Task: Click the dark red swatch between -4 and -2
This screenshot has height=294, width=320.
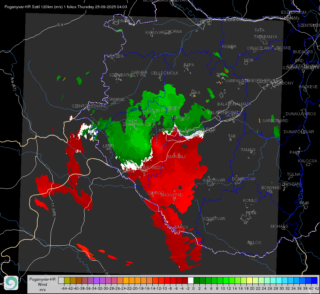Action: pyautogui.click(x=185, y=280)
